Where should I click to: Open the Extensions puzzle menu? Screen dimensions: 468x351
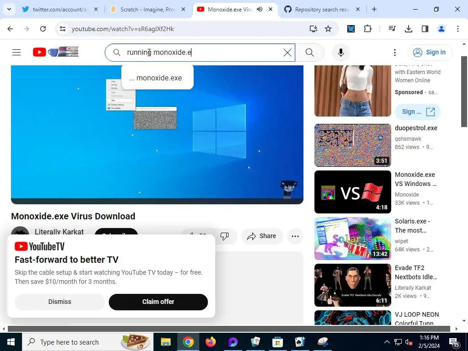click(368, 29)
